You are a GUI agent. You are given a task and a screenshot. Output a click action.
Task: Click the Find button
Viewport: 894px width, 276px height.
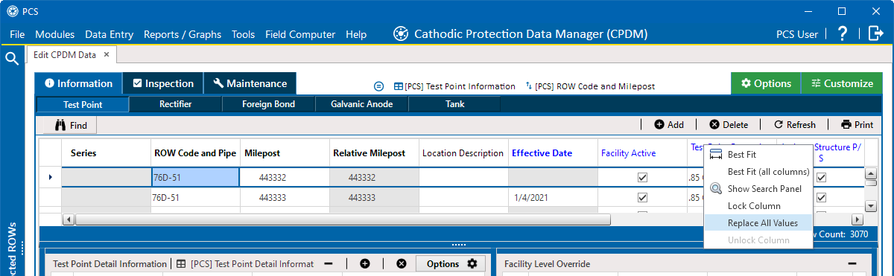(70, 125)
